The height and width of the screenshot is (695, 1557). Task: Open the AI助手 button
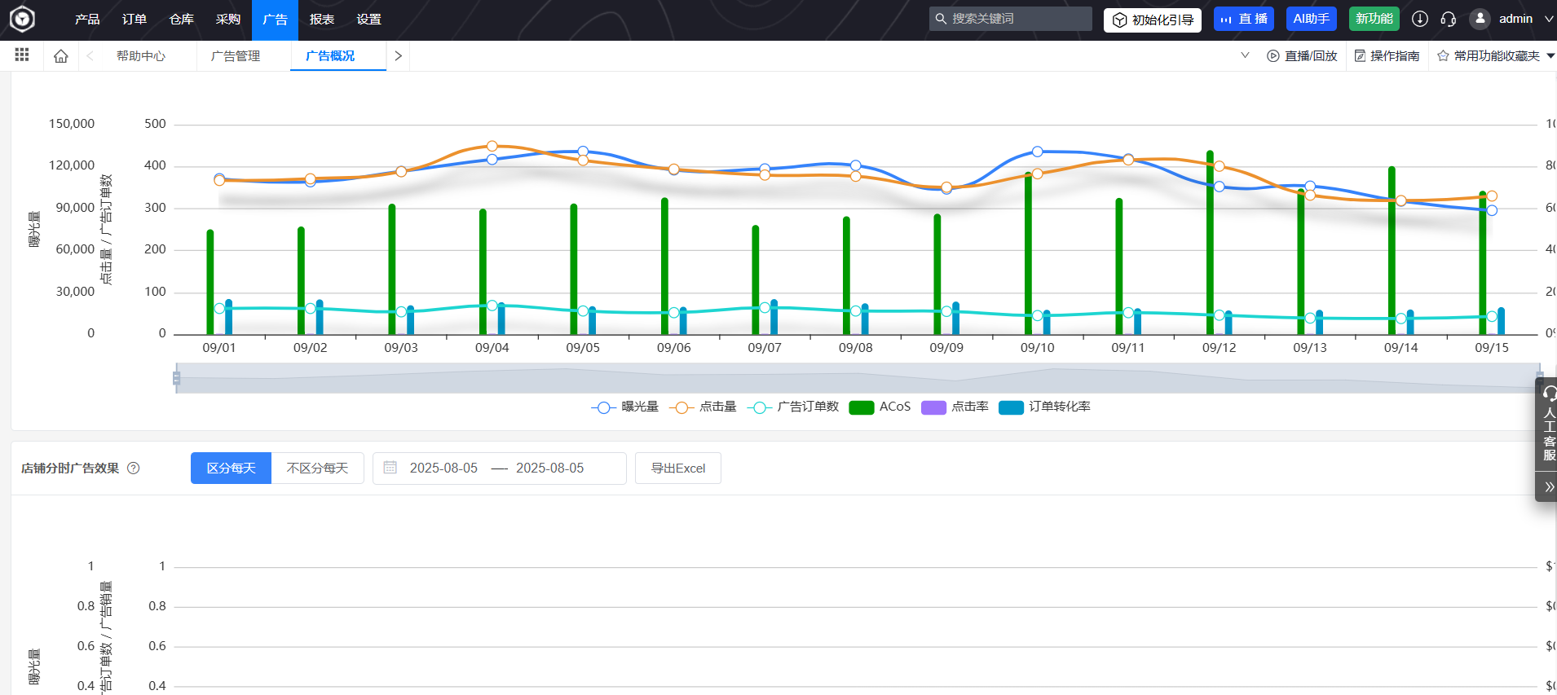click(x=1312, y=19)
